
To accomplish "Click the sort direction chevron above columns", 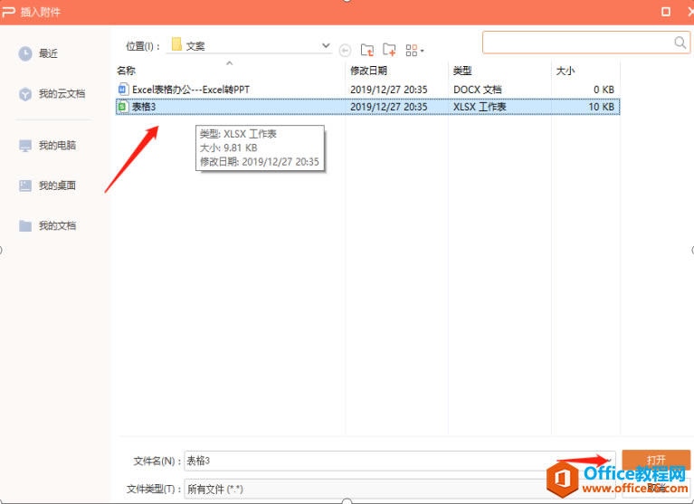I will (229, 63).
